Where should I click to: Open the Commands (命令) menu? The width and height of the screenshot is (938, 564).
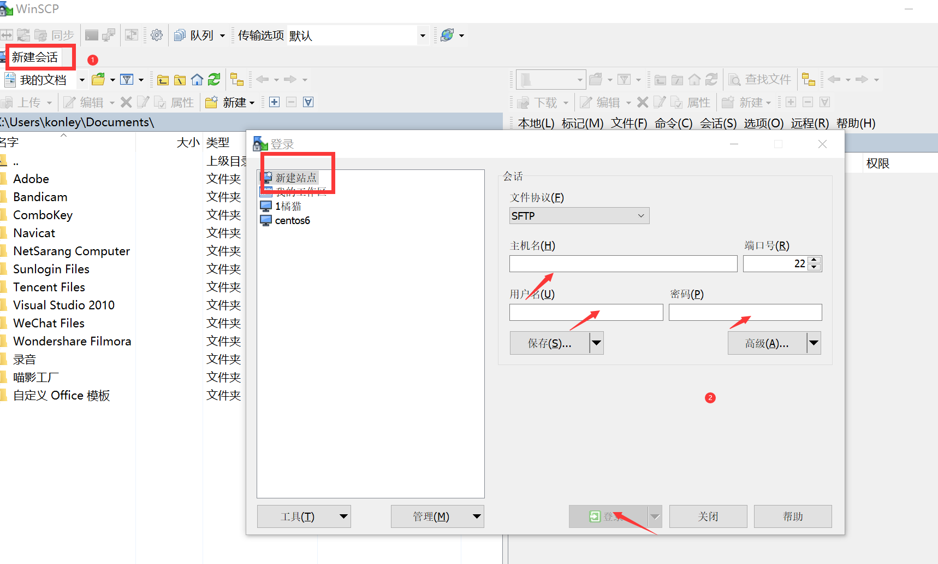[x=674, y=124]
